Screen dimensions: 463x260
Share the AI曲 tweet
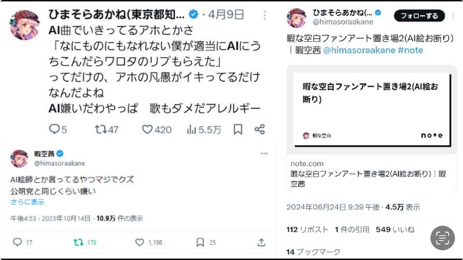pos(260,130)
